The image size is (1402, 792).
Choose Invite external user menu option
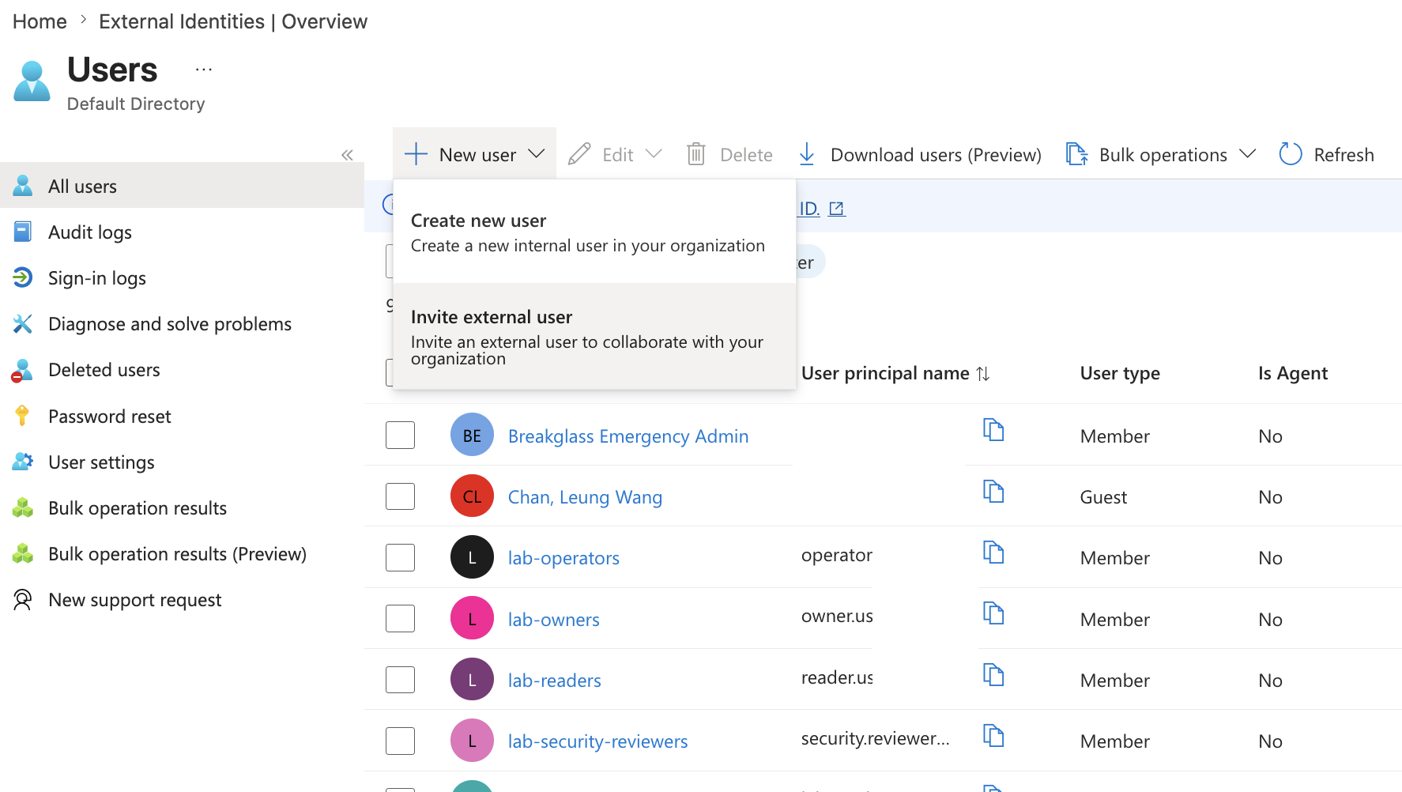(x=594, y=337)
